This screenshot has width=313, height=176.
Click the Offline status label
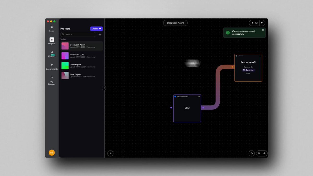point(240,56)
